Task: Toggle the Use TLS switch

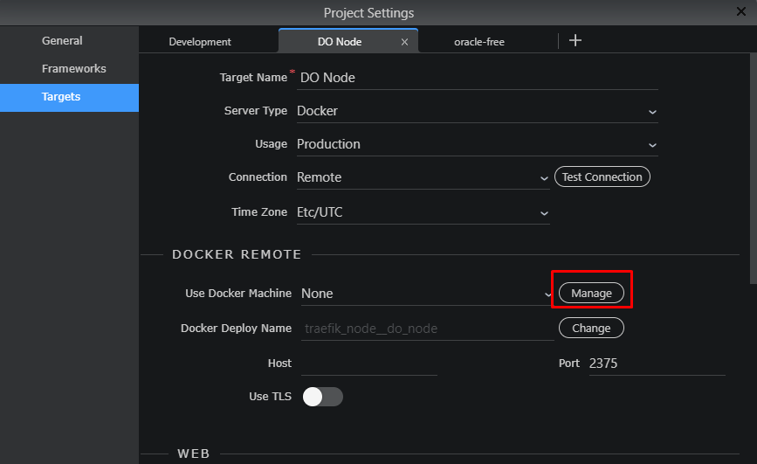Action: pos(323,397)
